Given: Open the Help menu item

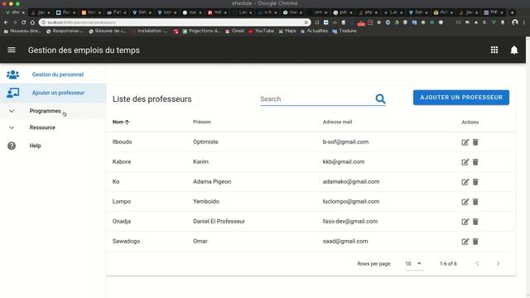Looking at the screenshot, I should [35, 146].
